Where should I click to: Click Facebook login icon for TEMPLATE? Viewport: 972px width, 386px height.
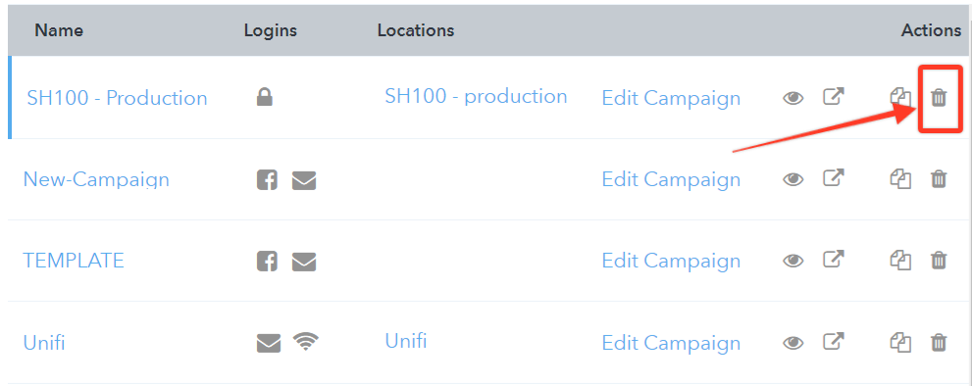[x=267, y=262]
